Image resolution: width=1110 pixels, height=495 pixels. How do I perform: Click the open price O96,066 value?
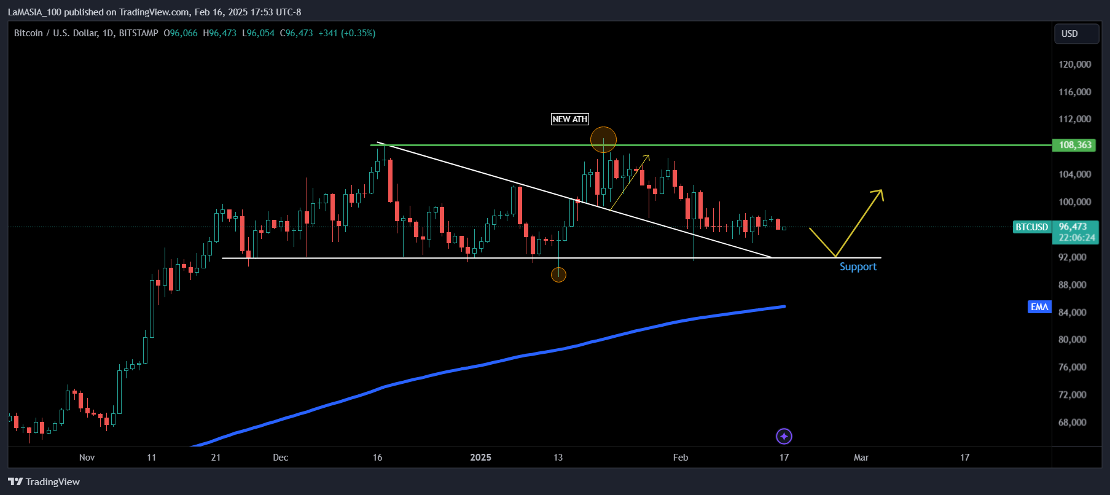tap(181, 33)
